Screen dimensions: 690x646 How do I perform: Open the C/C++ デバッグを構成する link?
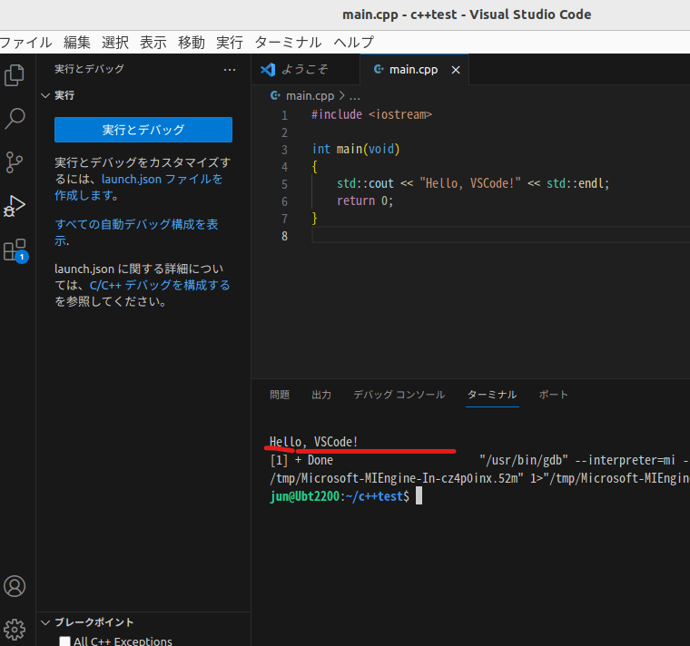[160, 286]
